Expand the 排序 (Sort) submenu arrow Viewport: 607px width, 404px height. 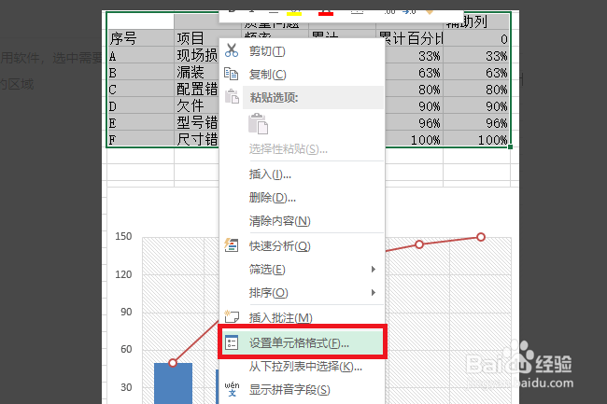click(x=374, y=292)
